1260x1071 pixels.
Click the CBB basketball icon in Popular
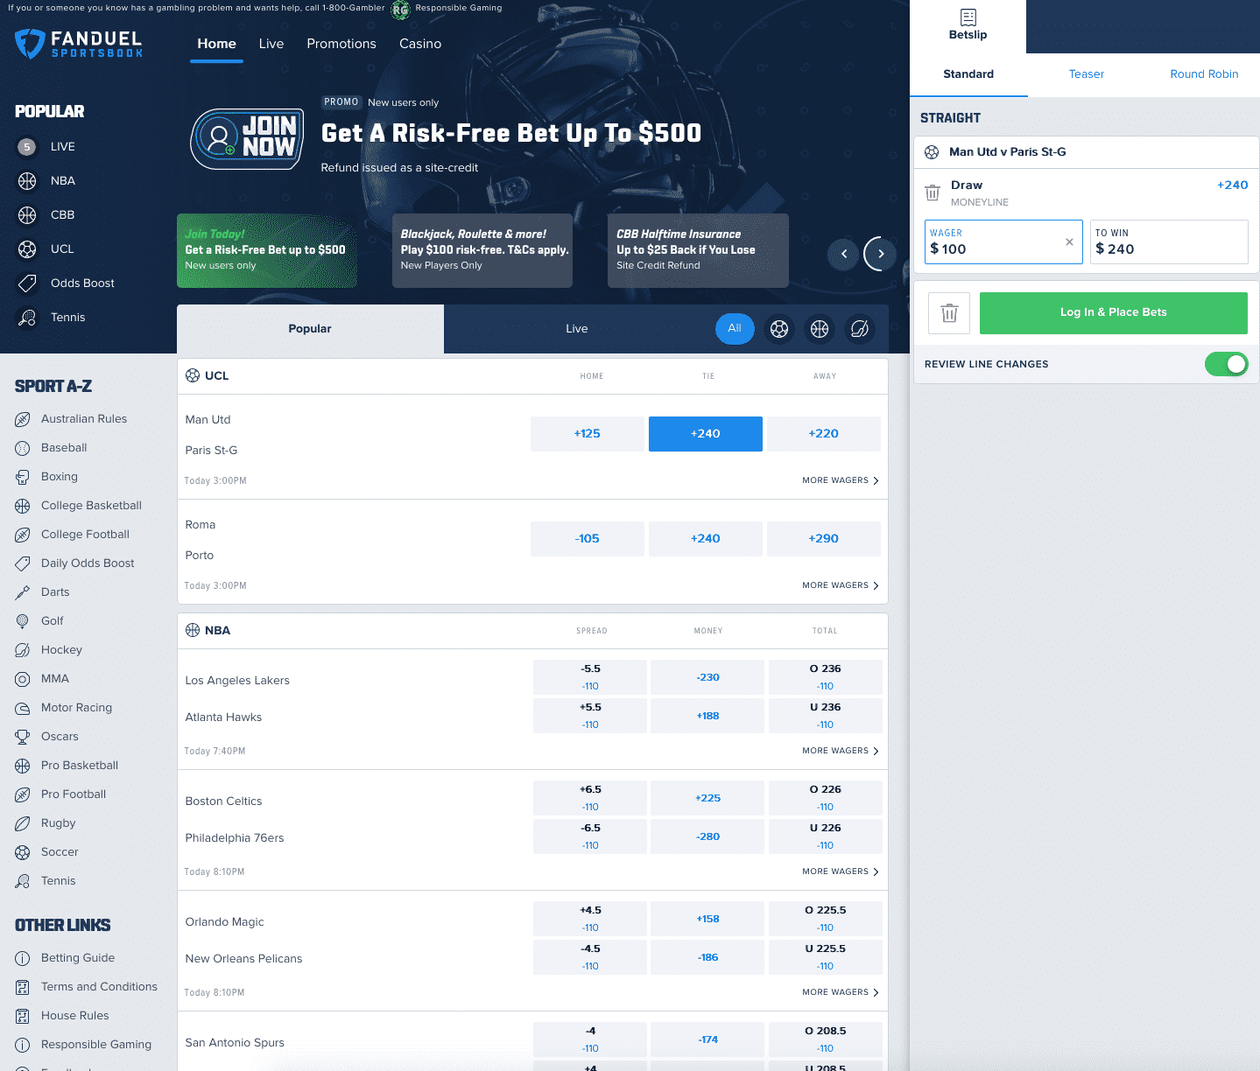pos(27,215)
